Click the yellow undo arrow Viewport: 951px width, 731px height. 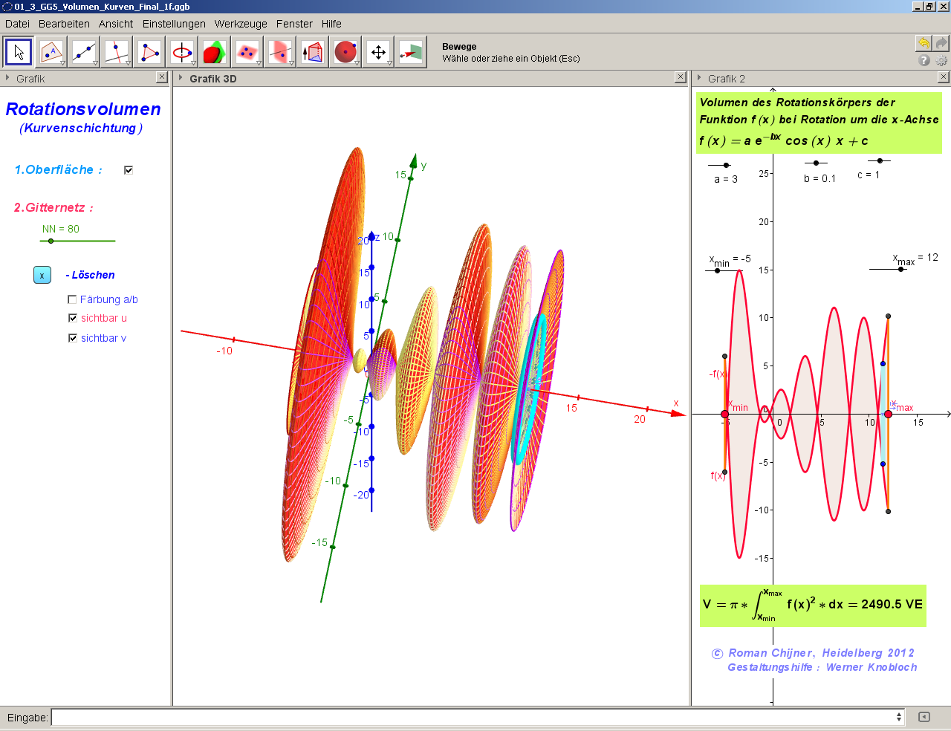click(x=924, y=43)
